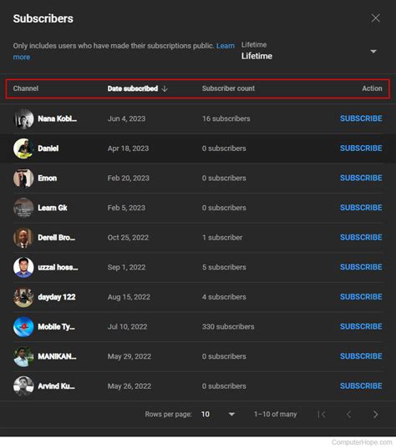This screenshot has height=448, width=396.
Task: Click the date Jul 10, 2022
Action: tap(127, 326)
